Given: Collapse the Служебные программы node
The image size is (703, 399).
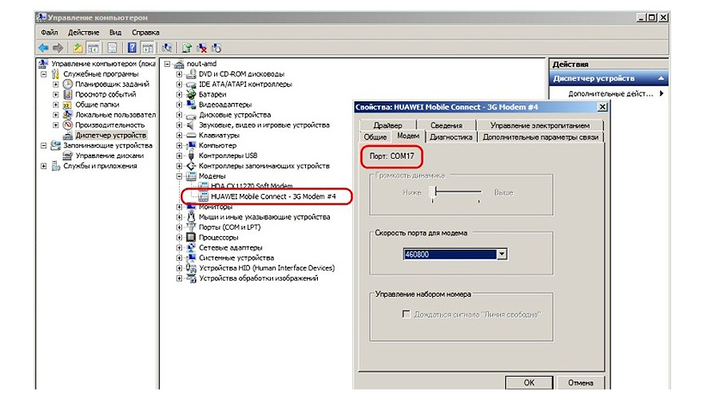Looking at the screenshot, I should coord(43,74).
